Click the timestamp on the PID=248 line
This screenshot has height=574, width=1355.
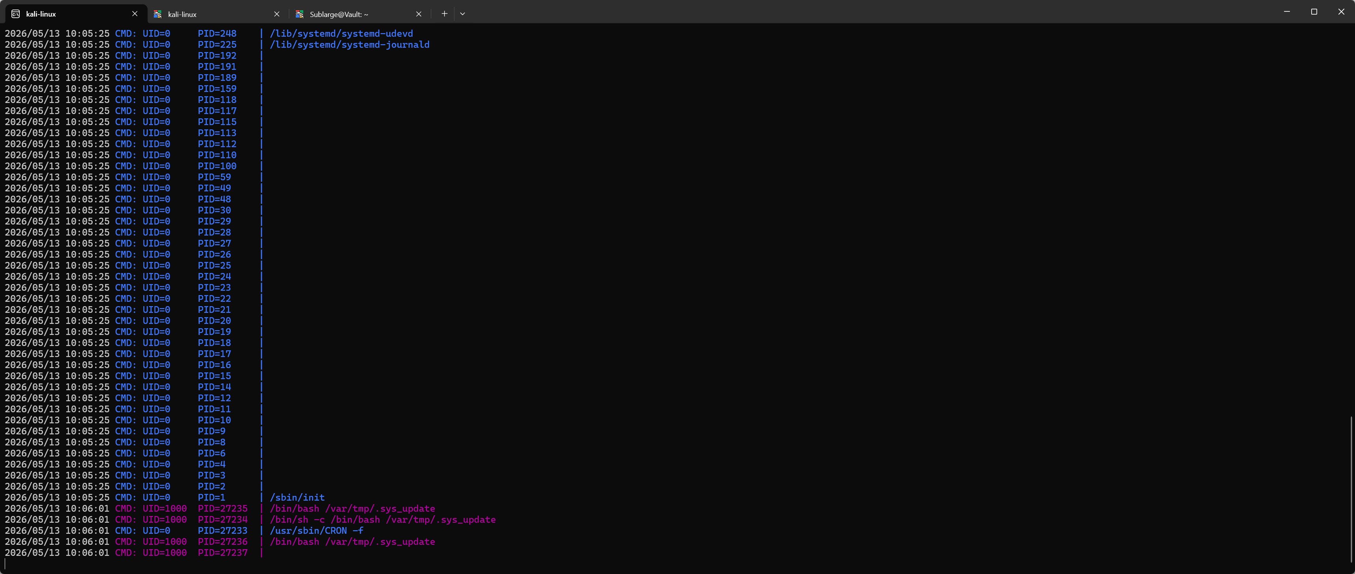coord(57,34)
